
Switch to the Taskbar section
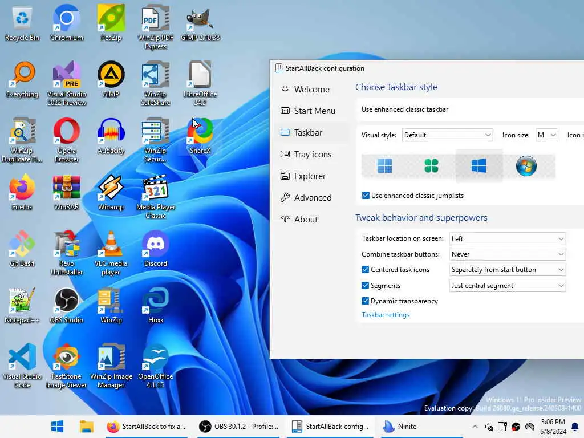311,132
